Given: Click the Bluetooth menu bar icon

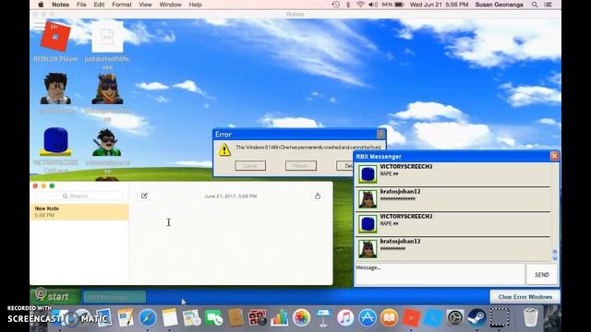Looking at the screenshot, I should pos(348,5).
